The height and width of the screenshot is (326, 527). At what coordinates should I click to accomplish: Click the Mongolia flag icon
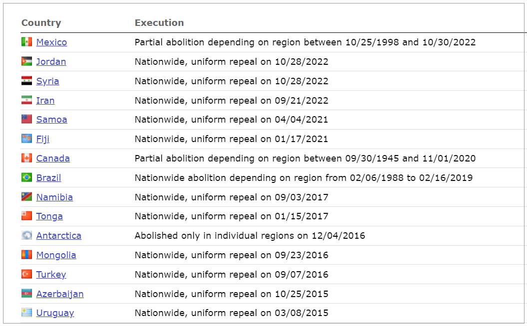[x=26, y=255]
